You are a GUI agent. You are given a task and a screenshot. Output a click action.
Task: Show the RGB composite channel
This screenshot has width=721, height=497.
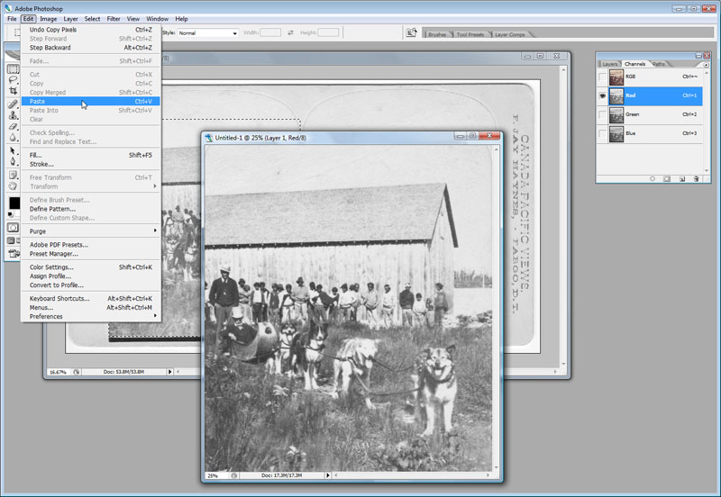(x=602, y=77)
